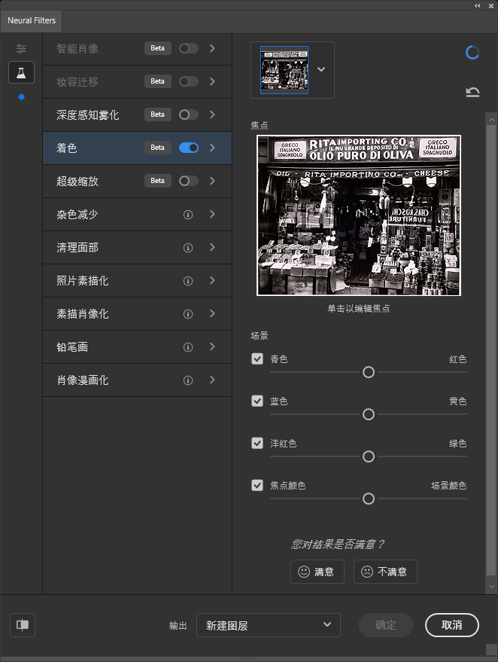Image resolution: width=498 pixels, height=662 pixels.
Task: Expand the 智能肖像 filter arrow
Action: [x=212, y=48]
